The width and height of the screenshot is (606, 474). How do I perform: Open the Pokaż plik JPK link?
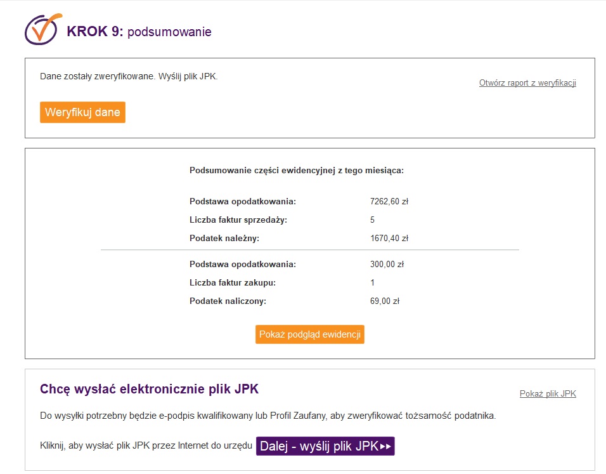[x=548, y=394]
